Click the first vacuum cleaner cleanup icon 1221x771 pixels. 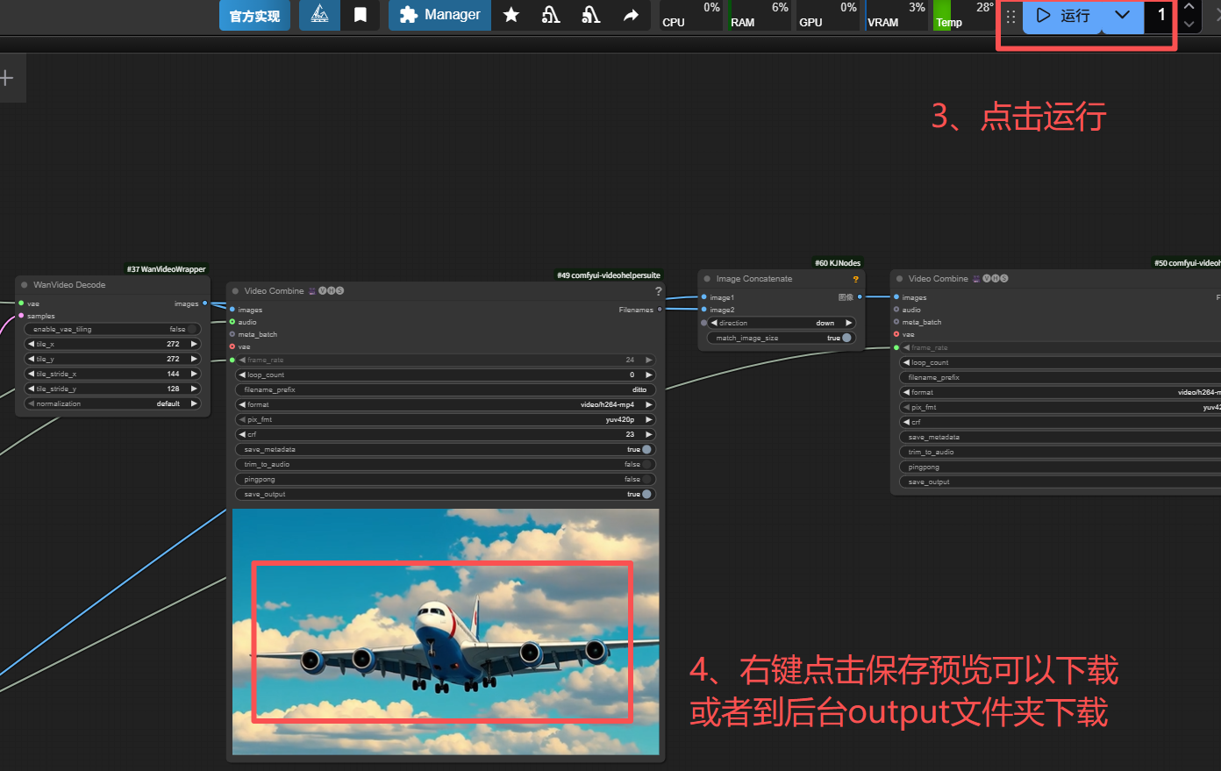tap(550, 15)
